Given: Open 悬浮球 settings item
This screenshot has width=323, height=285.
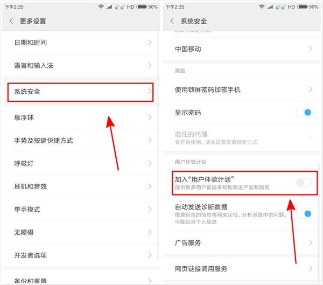Looking at the screenshot, I should [80, 117].
